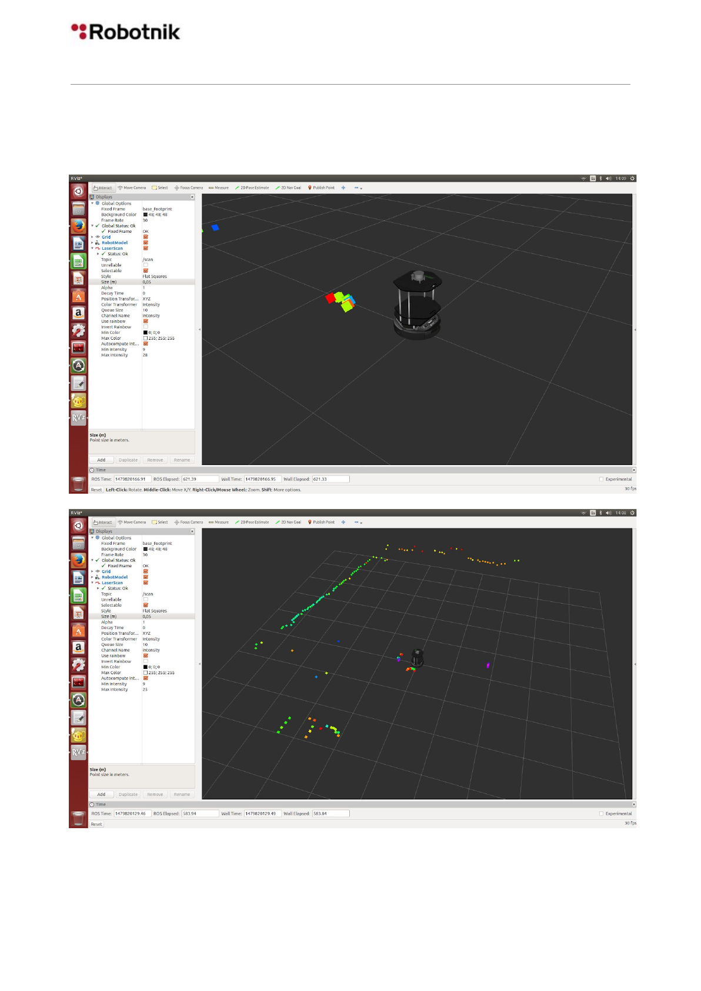The image size is (701, 991).
Task: Pick the 2D Nav Goal tool in lower RViz toolbar
Action: coord(288,523)
